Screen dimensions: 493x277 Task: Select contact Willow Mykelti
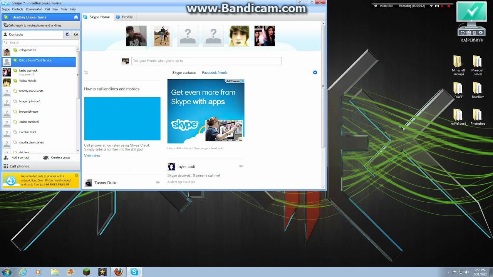click(39, 82)
